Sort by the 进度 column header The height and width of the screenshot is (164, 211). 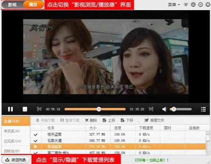click(123, 128)
